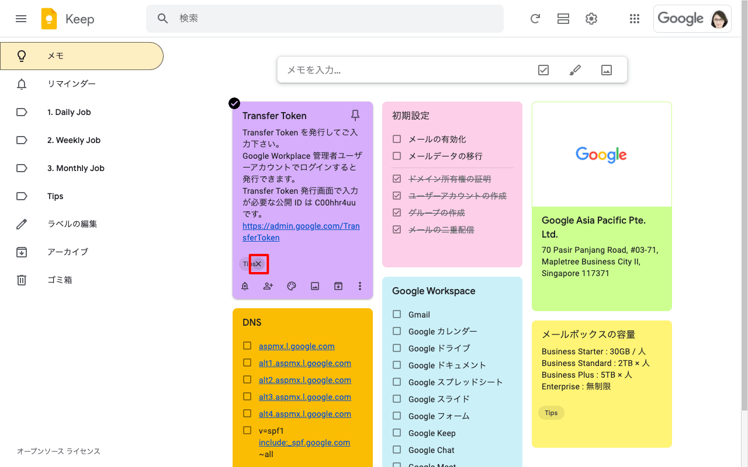The height and width of the screenshot is (467, 748).
Task: Open the include:_spf.google.com link
Action: (304, 442)
